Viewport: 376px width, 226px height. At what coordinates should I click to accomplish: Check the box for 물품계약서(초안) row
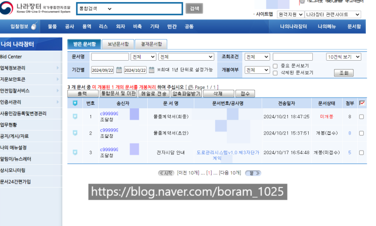click(361, 133)
